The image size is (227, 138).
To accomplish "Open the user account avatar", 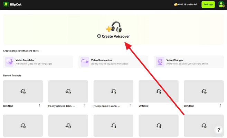I will 221,4.
